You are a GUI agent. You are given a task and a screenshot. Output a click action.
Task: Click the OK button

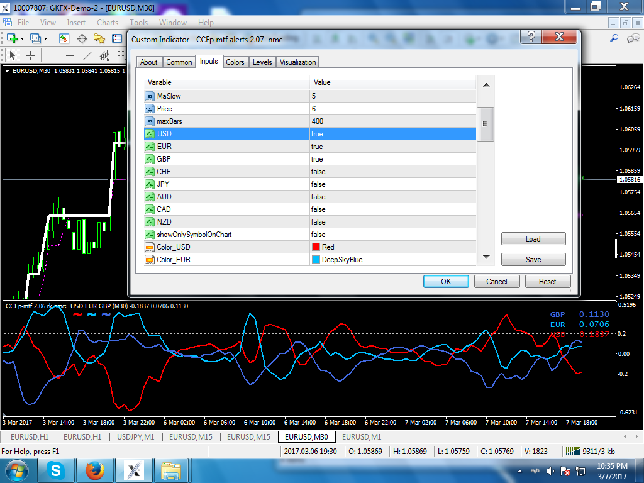[x=446, y=281]
